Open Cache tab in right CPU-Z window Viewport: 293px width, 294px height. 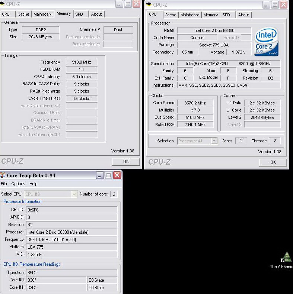[171, 15]
